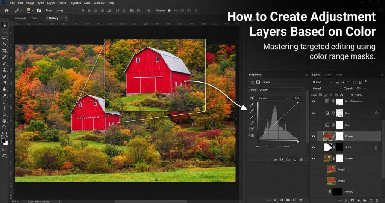
Task: Click the foreground color swatch
Action: 3,141
